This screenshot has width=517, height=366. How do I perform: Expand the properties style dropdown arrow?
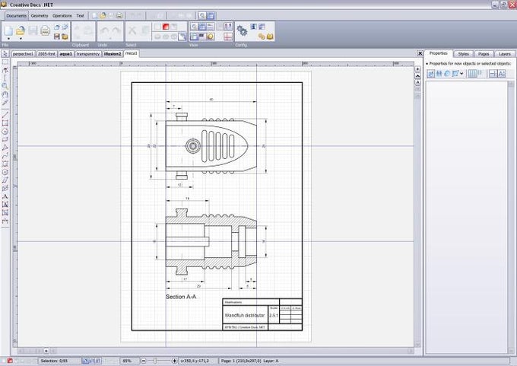coord(461,74)
